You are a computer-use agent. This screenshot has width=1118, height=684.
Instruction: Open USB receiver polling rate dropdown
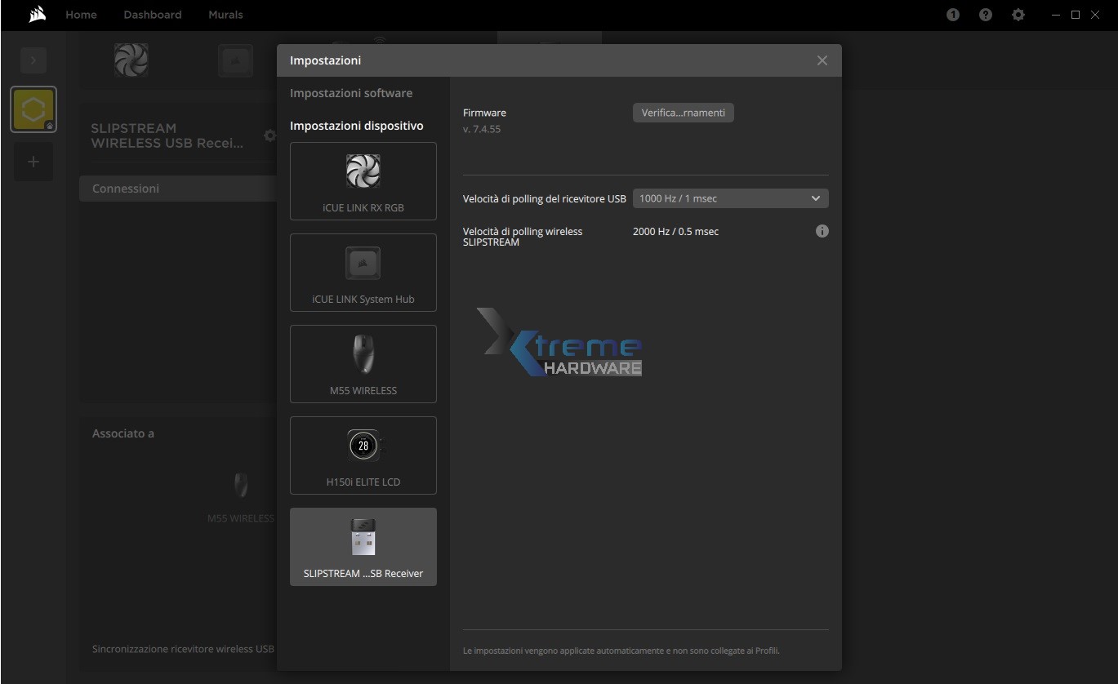(x=730, y=198)
